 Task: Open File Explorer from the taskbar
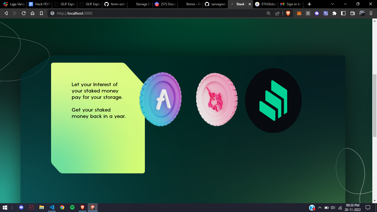[42, 207]
